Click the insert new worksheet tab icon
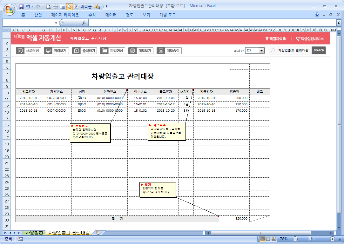 [x=98, y=233]
